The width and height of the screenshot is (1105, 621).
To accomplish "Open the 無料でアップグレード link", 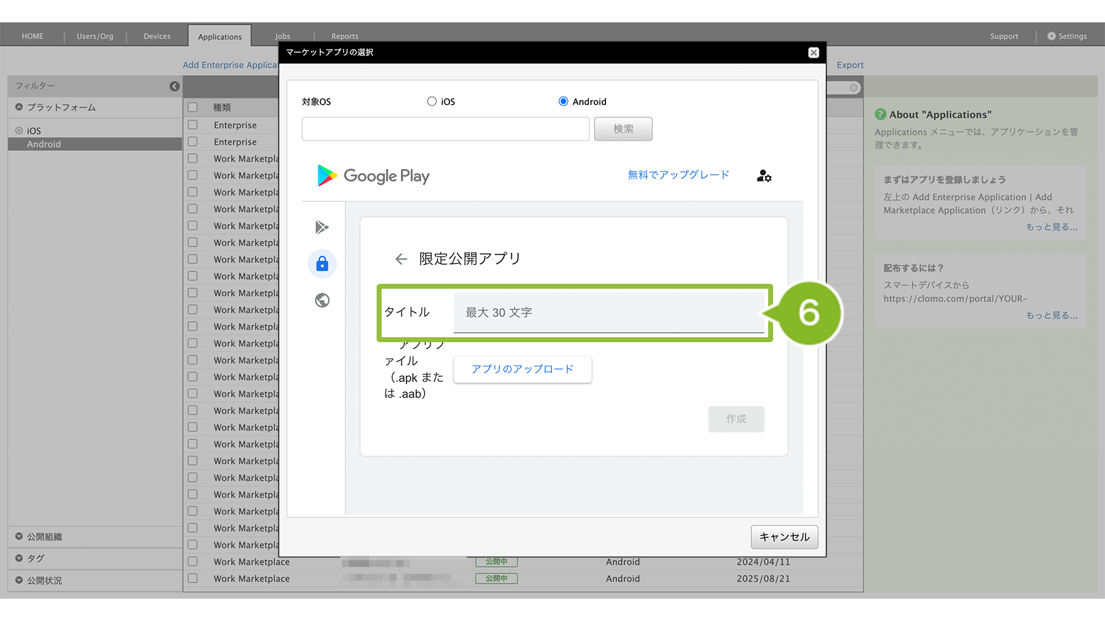I will [678, 175].
